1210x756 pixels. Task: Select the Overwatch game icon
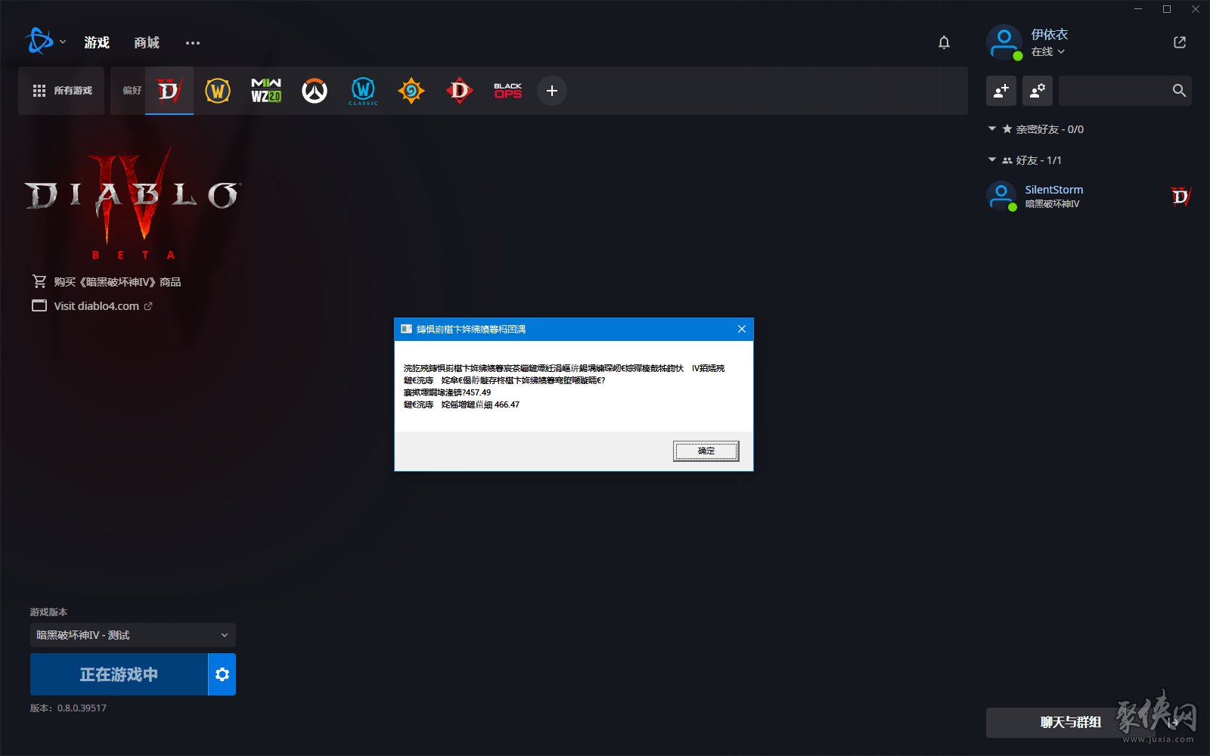pyautogui.click(x=315, y=91)
